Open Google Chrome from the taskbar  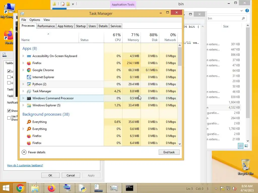click(20, 188)
